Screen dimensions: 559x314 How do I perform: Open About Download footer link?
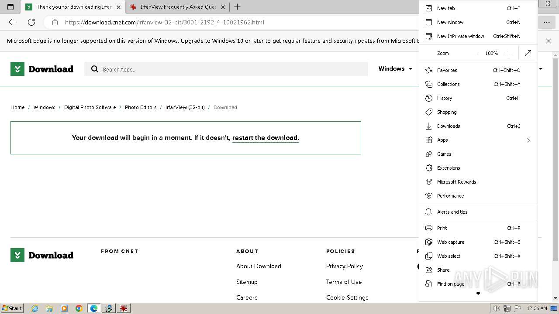coord(259,266)
